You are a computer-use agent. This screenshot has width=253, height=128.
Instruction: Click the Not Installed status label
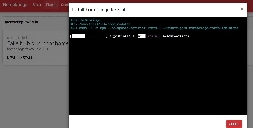point(17,38)
